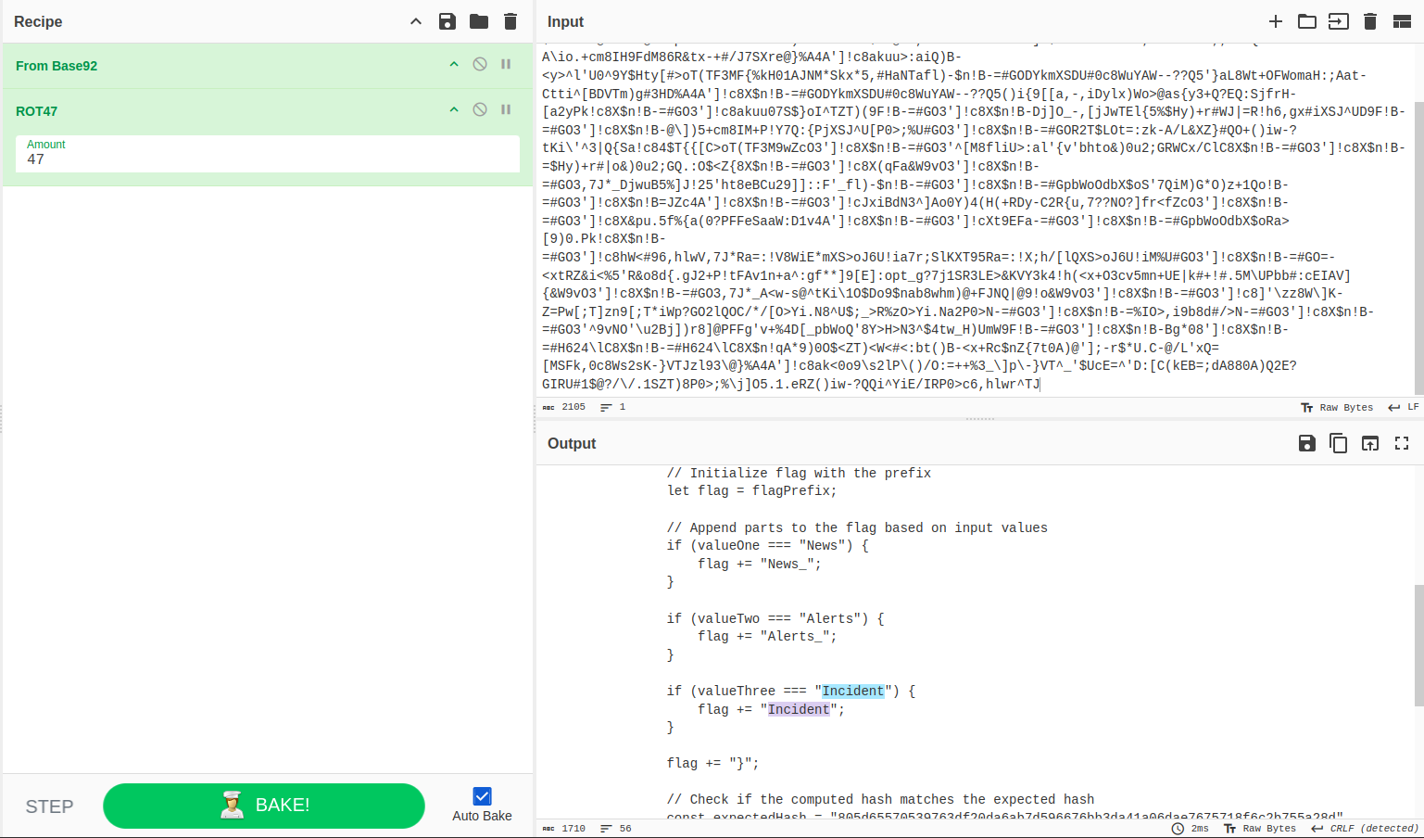Click the Recipe panel title
This screenshot has height=838, width=1424.
pos(38,21)
